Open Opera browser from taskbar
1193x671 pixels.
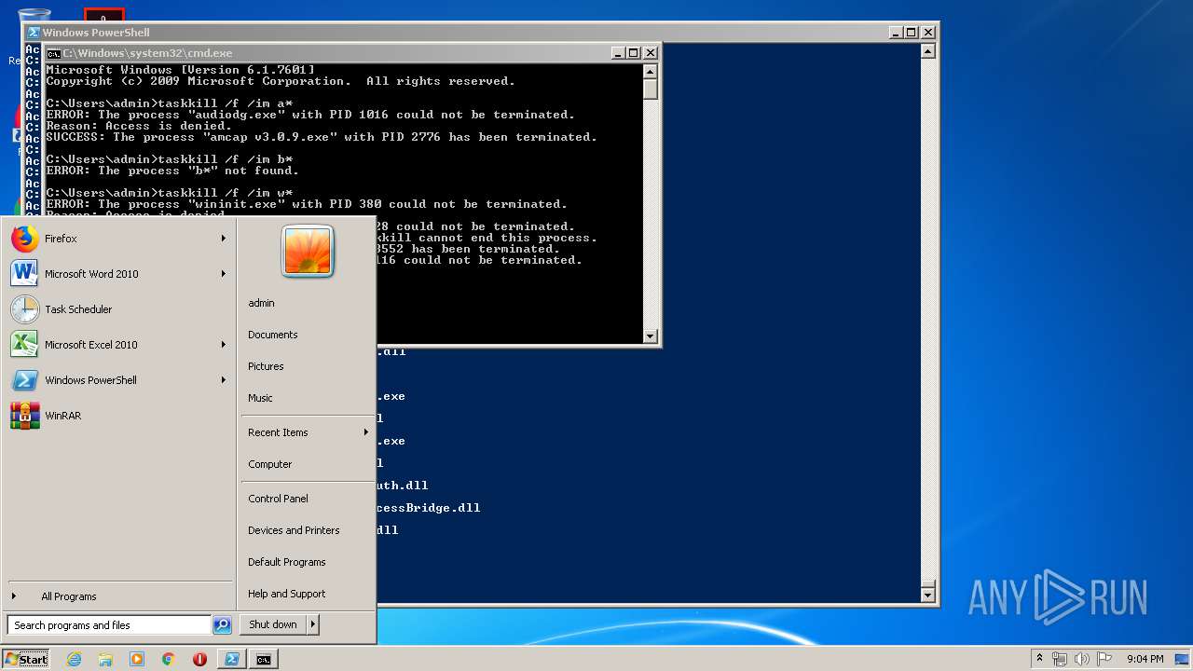[199, 659]
